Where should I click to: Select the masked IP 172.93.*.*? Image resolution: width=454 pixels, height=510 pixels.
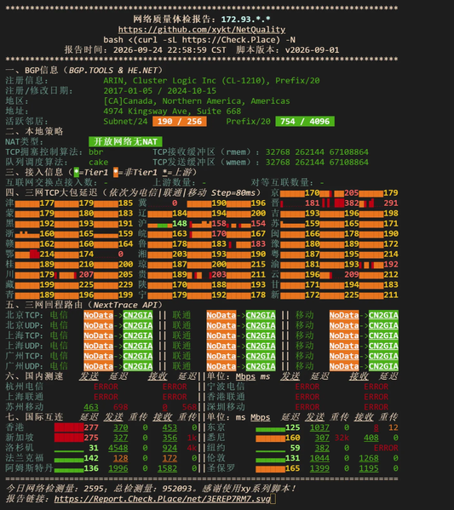[x=245, y=20]
